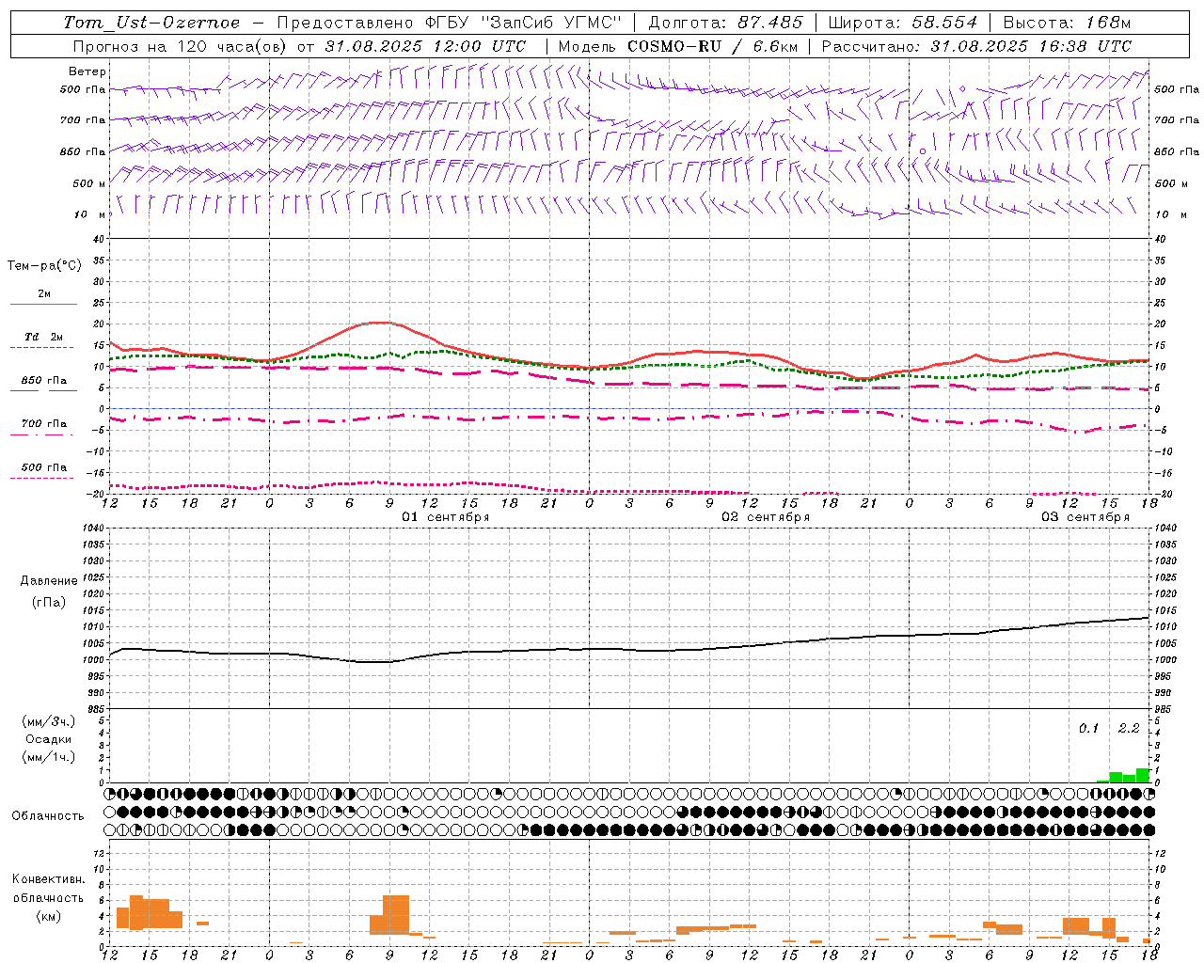
Task: Click the "Высота: 168м" elevation value
Action: coord(1067,23)
